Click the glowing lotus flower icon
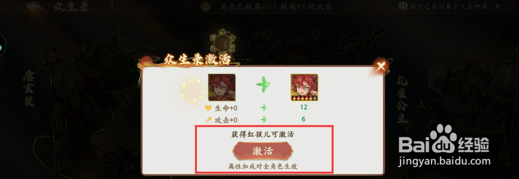 [x=193, y=90]
